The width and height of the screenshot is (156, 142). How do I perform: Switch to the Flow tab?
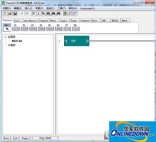point(96,21)
